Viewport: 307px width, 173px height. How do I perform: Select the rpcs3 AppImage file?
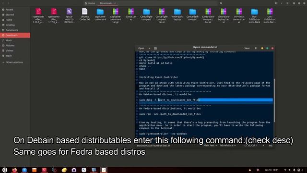69,16
